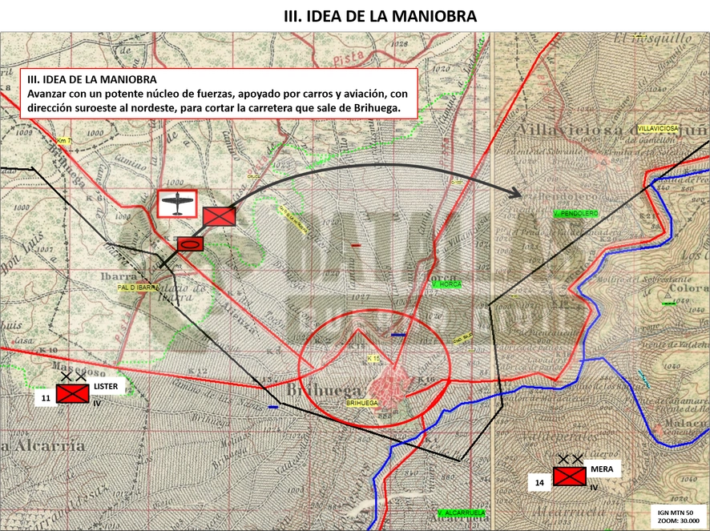Click the Idea de la Maniobra description text box
This screenshot has width=710, height=531.
pyautogui.click(x=219, y=94)
